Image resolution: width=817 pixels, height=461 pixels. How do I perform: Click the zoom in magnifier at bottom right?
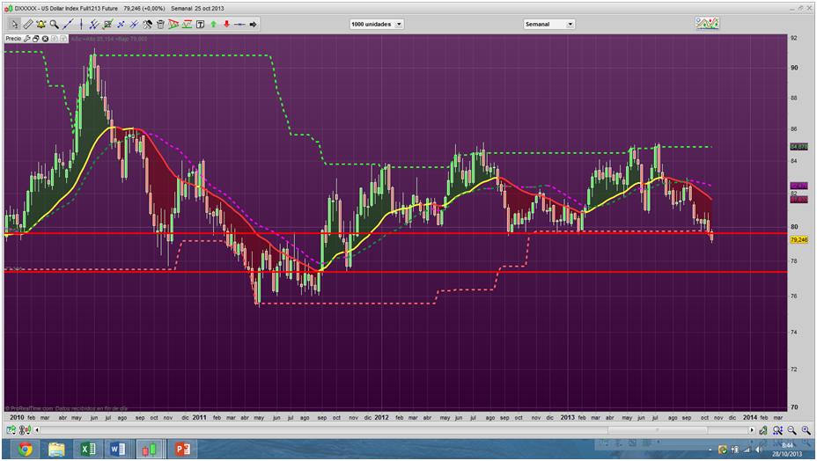tap(806, 430)
